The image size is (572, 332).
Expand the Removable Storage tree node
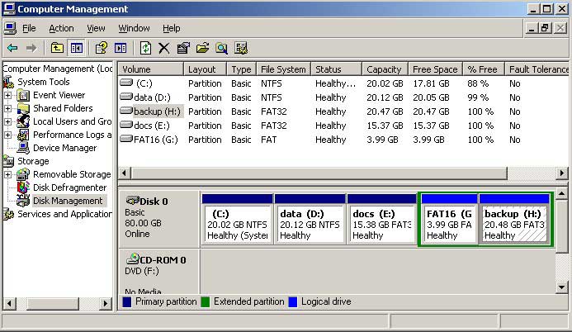pyautogui.click(x=8, y=174)
